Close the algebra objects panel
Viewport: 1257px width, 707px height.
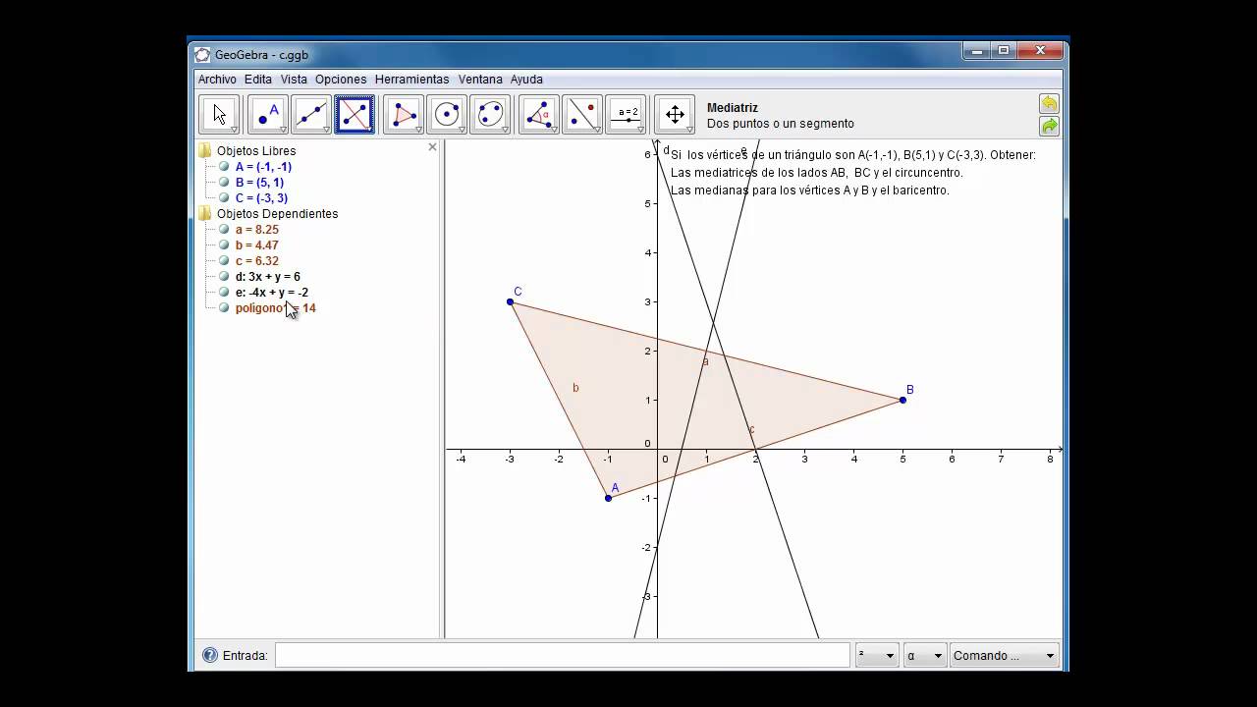(x=432, y=146)
